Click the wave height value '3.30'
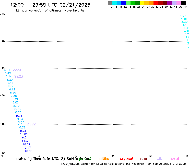Screen dimensions: 189x166 [x=185, y=22]
